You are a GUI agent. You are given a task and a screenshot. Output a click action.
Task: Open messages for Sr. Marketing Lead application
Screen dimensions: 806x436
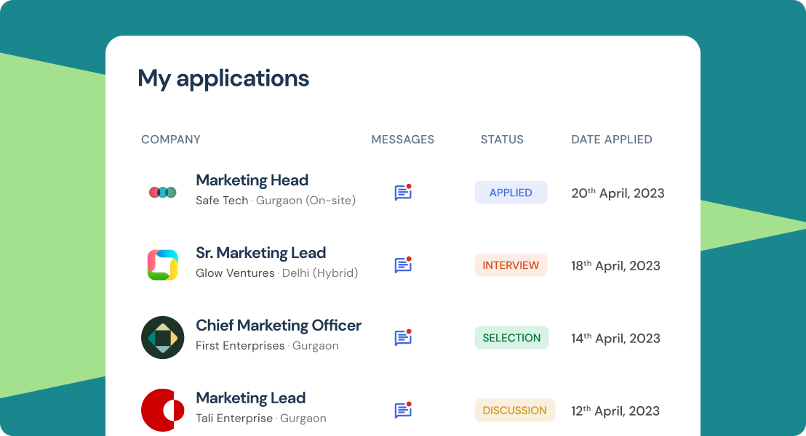(x=403, y=265)
